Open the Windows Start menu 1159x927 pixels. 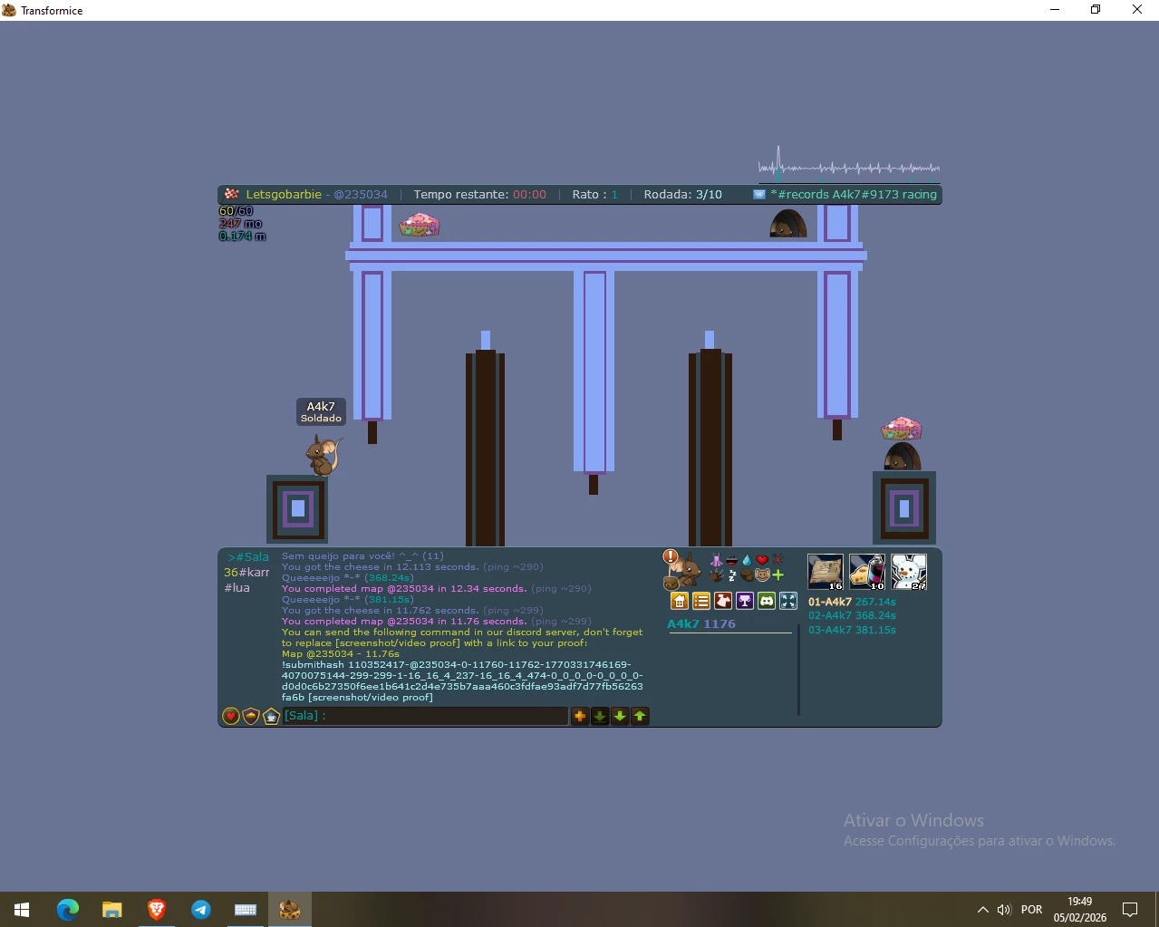point(22,910)
